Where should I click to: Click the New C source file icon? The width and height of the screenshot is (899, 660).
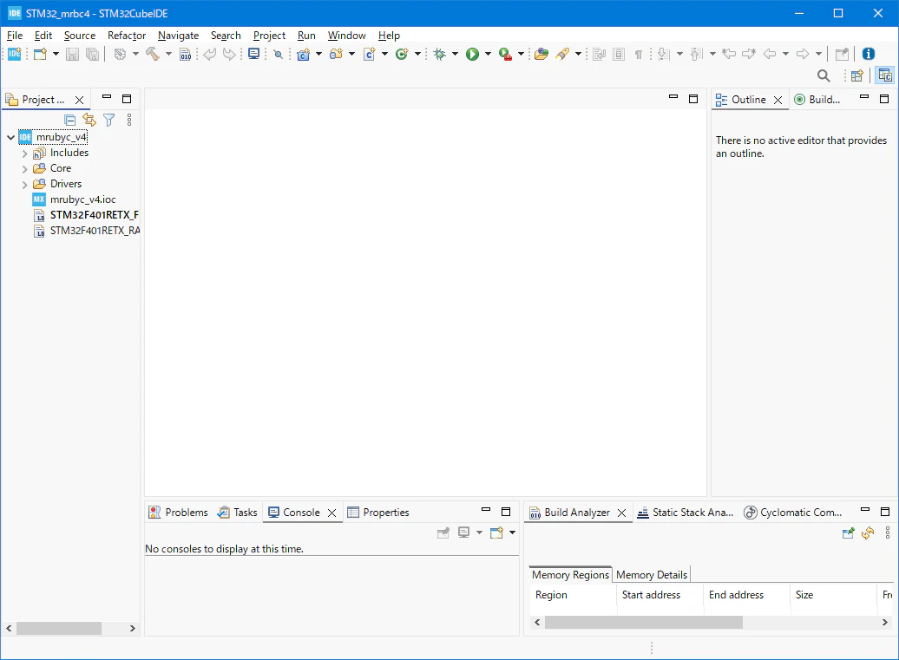click(x=370, y=54)
